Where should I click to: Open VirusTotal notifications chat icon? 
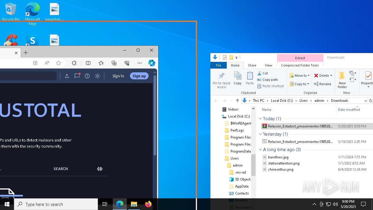tap(77, 76)
